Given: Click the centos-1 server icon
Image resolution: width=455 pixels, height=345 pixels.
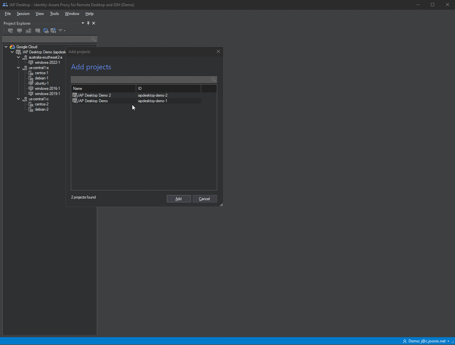Looking at the screenshot, I should point(31,73).
